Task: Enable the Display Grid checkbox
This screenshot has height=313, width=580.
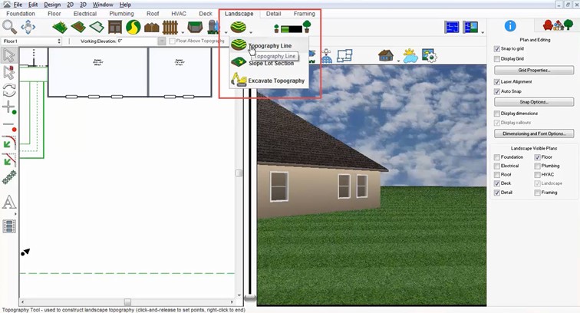Action: tap(497, 59)
